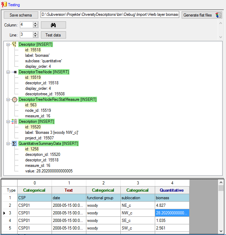The image size is (226, 235).
Task: Select the Quantitative column 4 header
Action: pos(172,190)
